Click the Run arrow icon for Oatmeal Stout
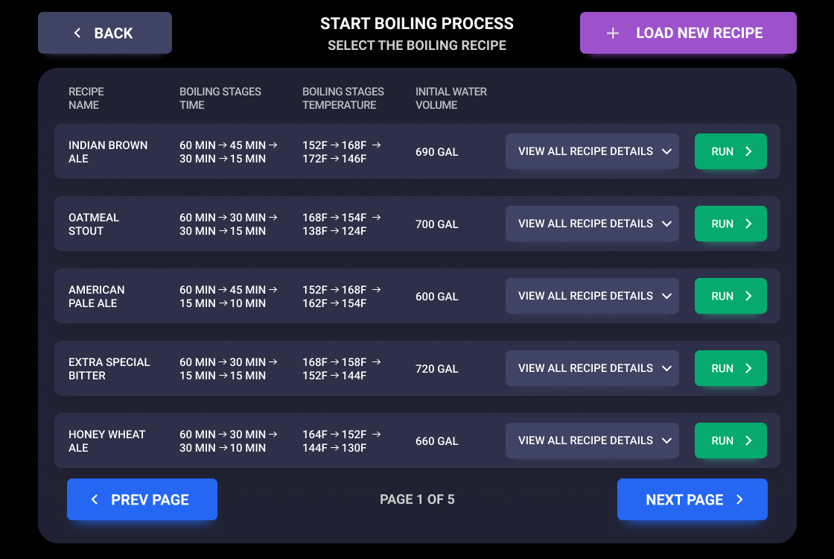 tap(748, 224)
